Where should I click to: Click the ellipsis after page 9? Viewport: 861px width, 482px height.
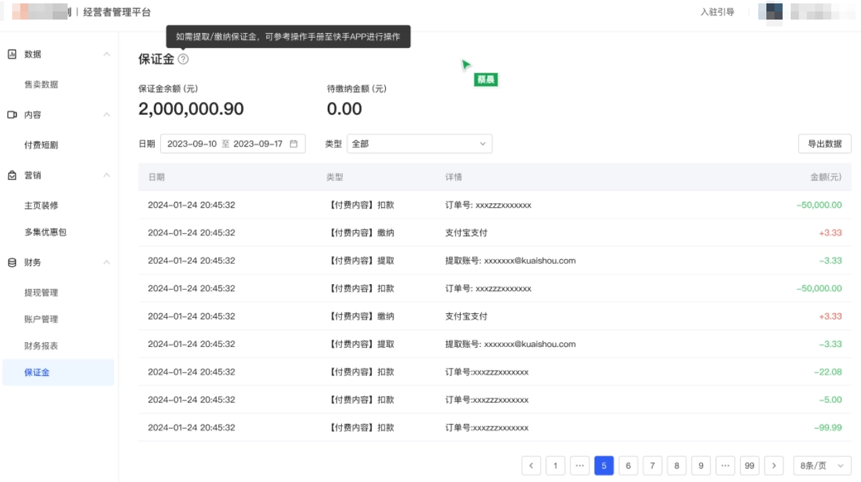point(725,466)
